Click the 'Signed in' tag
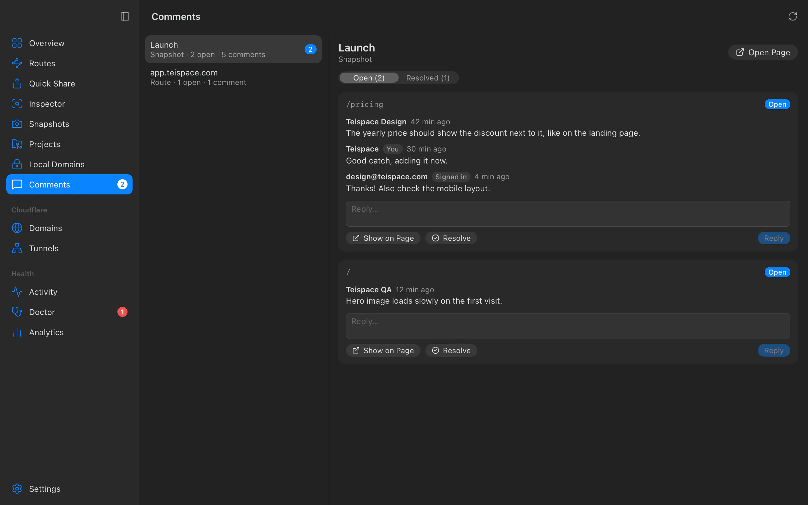The width and height of the screenshot is (808, 505). pyautogui.click(x=451, y=177)
